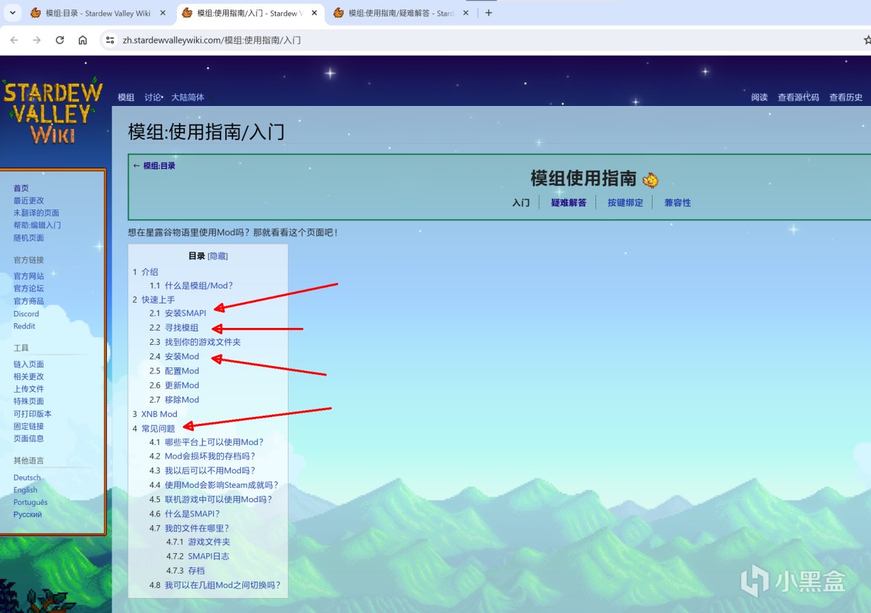Viewport: 871px width, 613px height.
Task: Jump to 2.5 配置Mod
Action: tap(174, 371)
